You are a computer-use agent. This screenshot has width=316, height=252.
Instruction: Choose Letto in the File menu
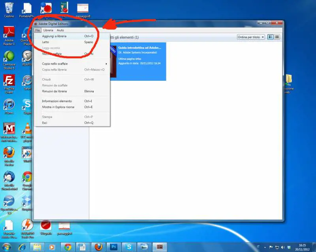coord(72,42)
